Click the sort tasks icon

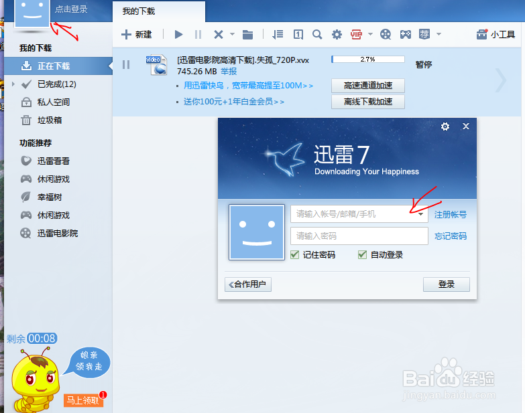pyautogui.click(x=278, y=34)
